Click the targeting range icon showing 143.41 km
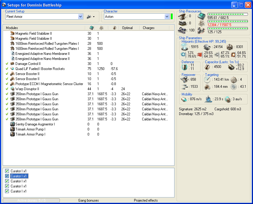Screen dimensions: 253x204 (x=207, y=80)
